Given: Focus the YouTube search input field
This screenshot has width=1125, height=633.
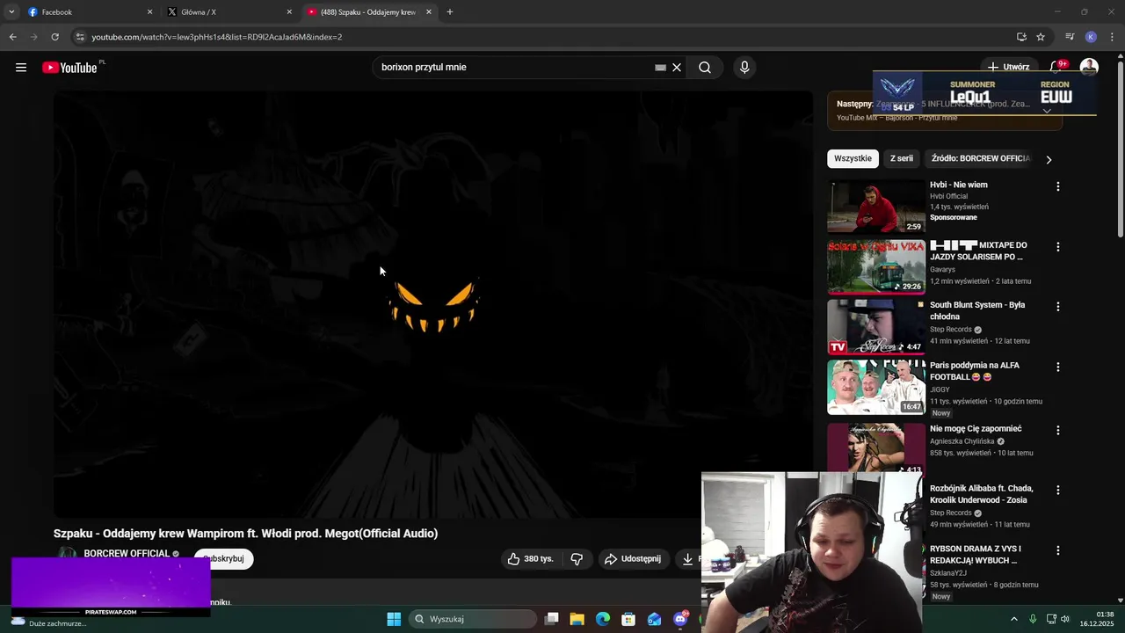Looking at the screenshot, I should point(514,68).
